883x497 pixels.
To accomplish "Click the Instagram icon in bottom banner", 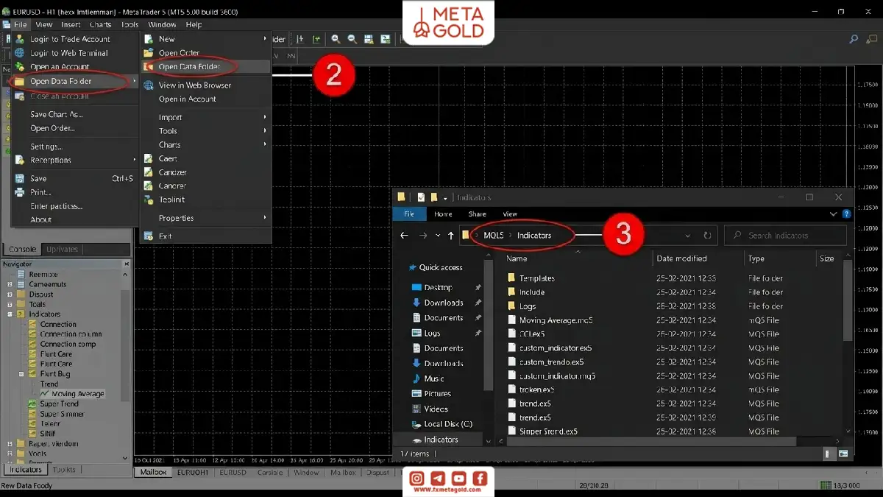I will point(417,479).
